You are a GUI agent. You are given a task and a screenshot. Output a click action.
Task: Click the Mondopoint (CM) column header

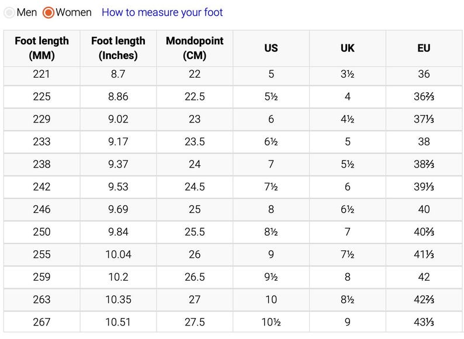click(x=195, y=48)
